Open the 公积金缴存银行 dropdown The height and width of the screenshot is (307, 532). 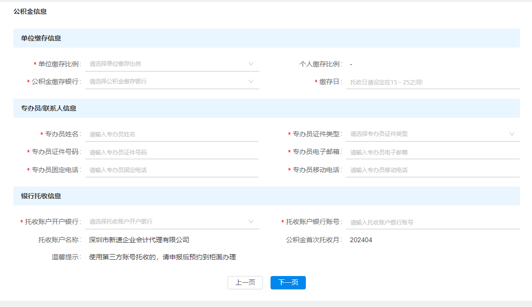click(172, 82)
